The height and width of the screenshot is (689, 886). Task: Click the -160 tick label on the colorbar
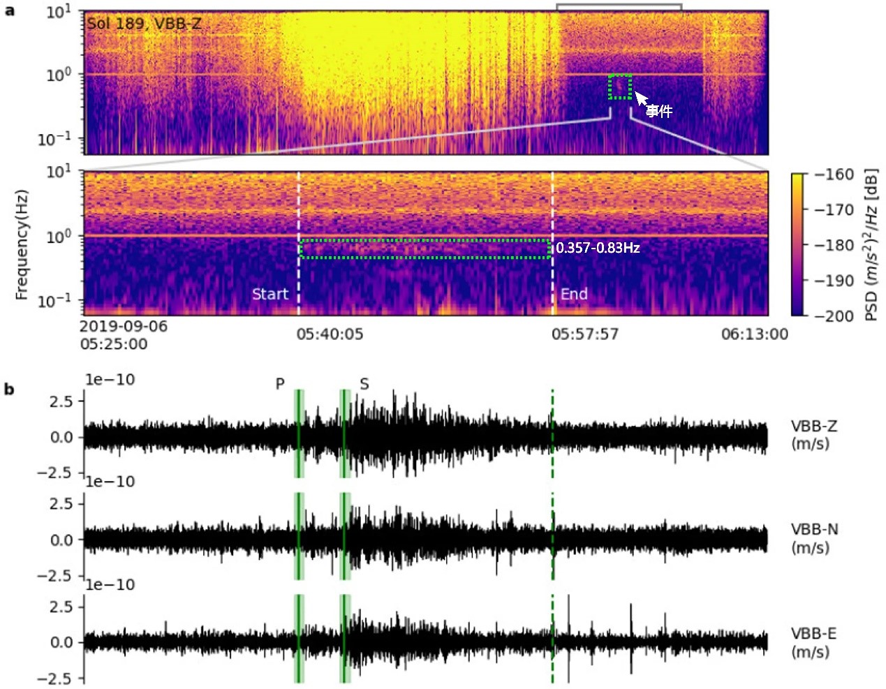click(x=834, y=175)
